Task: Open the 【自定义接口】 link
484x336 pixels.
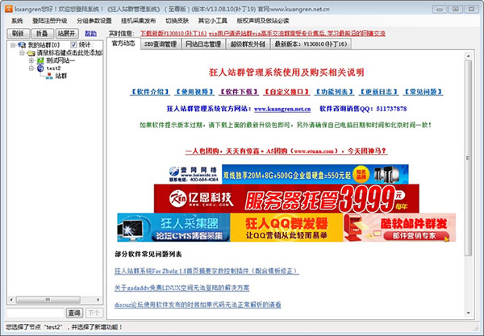Action: (286, 92)
